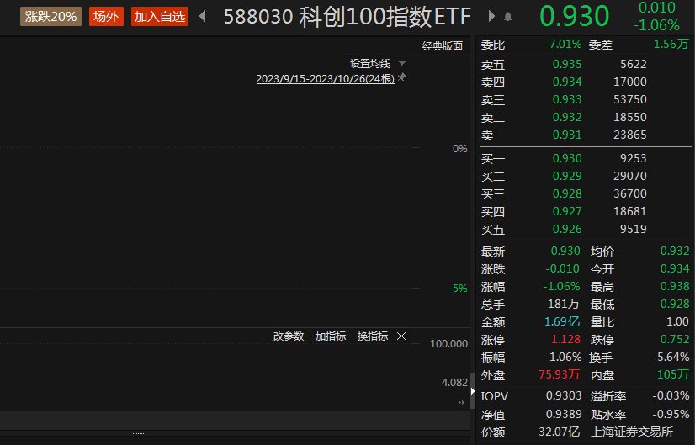Screen dimensions: 695x445
Task: Open the 设置均线 dropdown arrow
Action: (x=402, y=63)
